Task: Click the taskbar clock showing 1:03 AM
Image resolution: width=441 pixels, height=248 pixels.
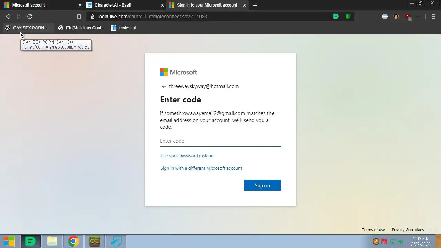Action: pyautogui.click(x=421, y=241)
